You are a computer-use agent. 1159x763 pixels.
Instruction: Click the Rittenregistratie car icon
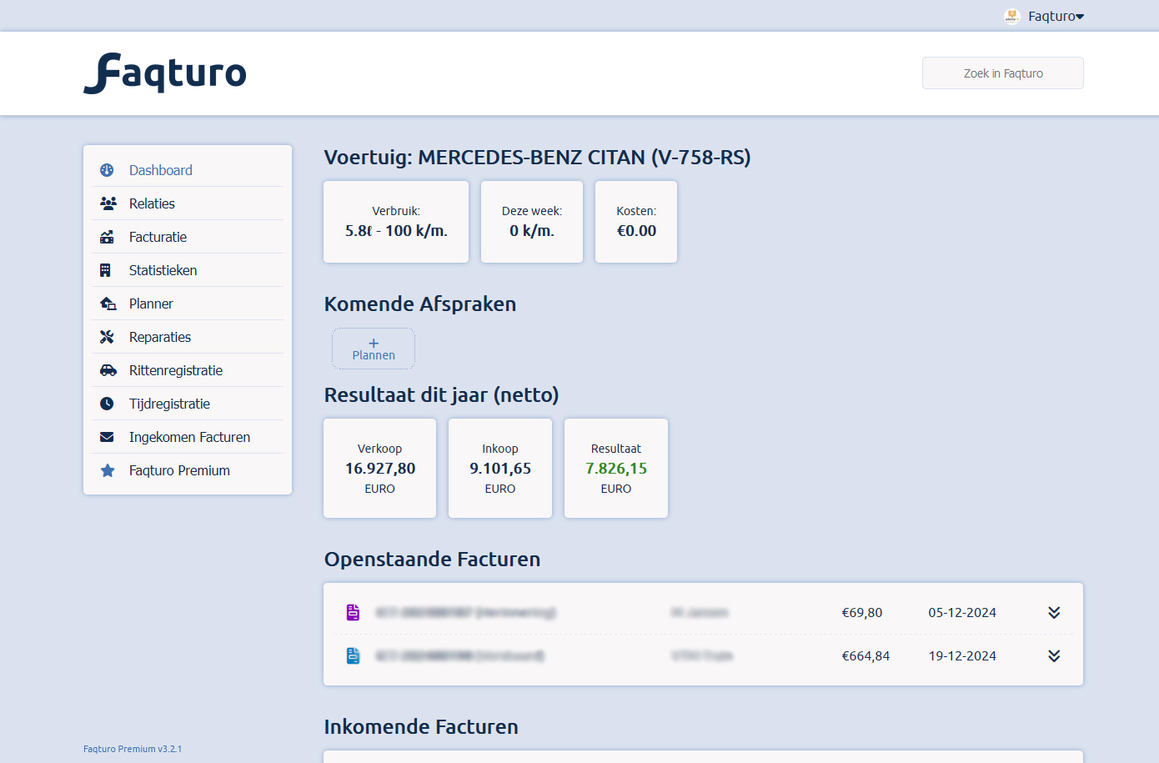(108, 370)
